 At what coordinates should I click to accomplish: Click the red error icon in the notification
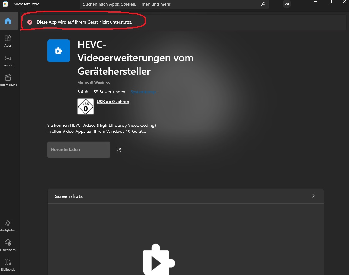pos(30,22)
